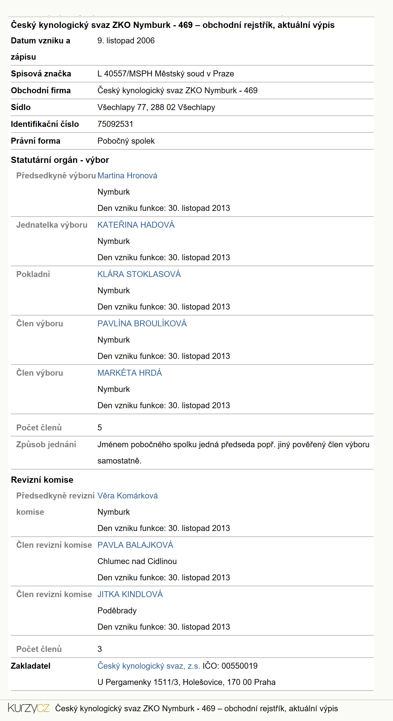Screen dimensions: 393x721
Task: Click the Statutární orgán - výbor heading
Action: (x=60, y=160)
